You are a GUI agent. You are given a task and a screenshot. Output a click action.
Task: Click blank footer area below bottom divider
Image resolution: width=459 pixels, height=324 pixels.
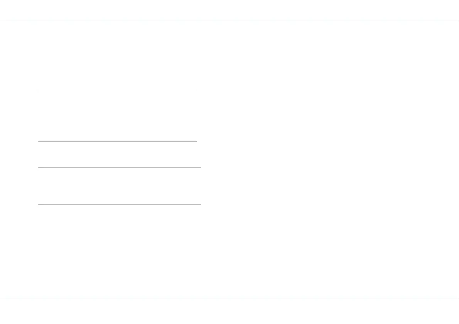pos(229,311)
